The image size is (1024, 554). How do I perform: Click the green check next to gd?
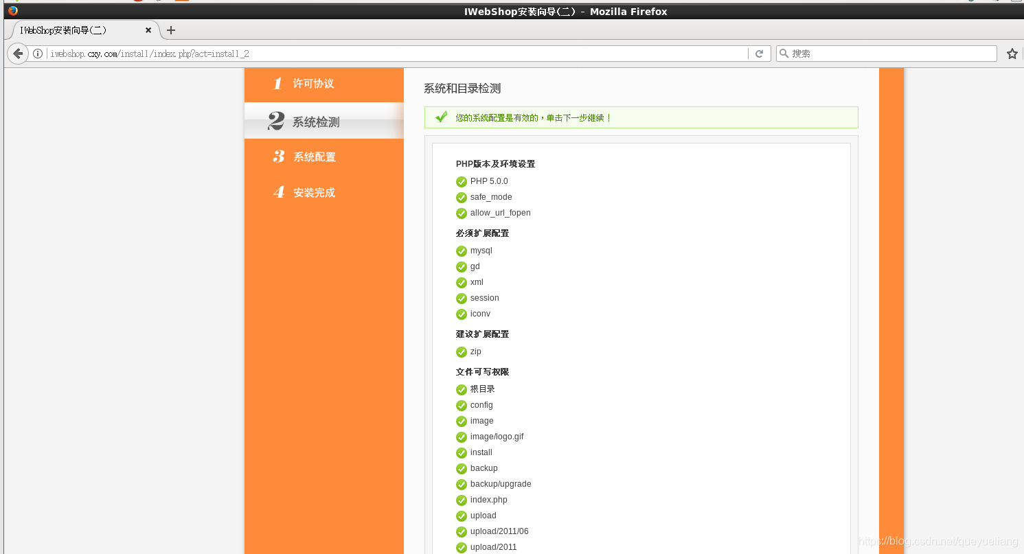462,267
